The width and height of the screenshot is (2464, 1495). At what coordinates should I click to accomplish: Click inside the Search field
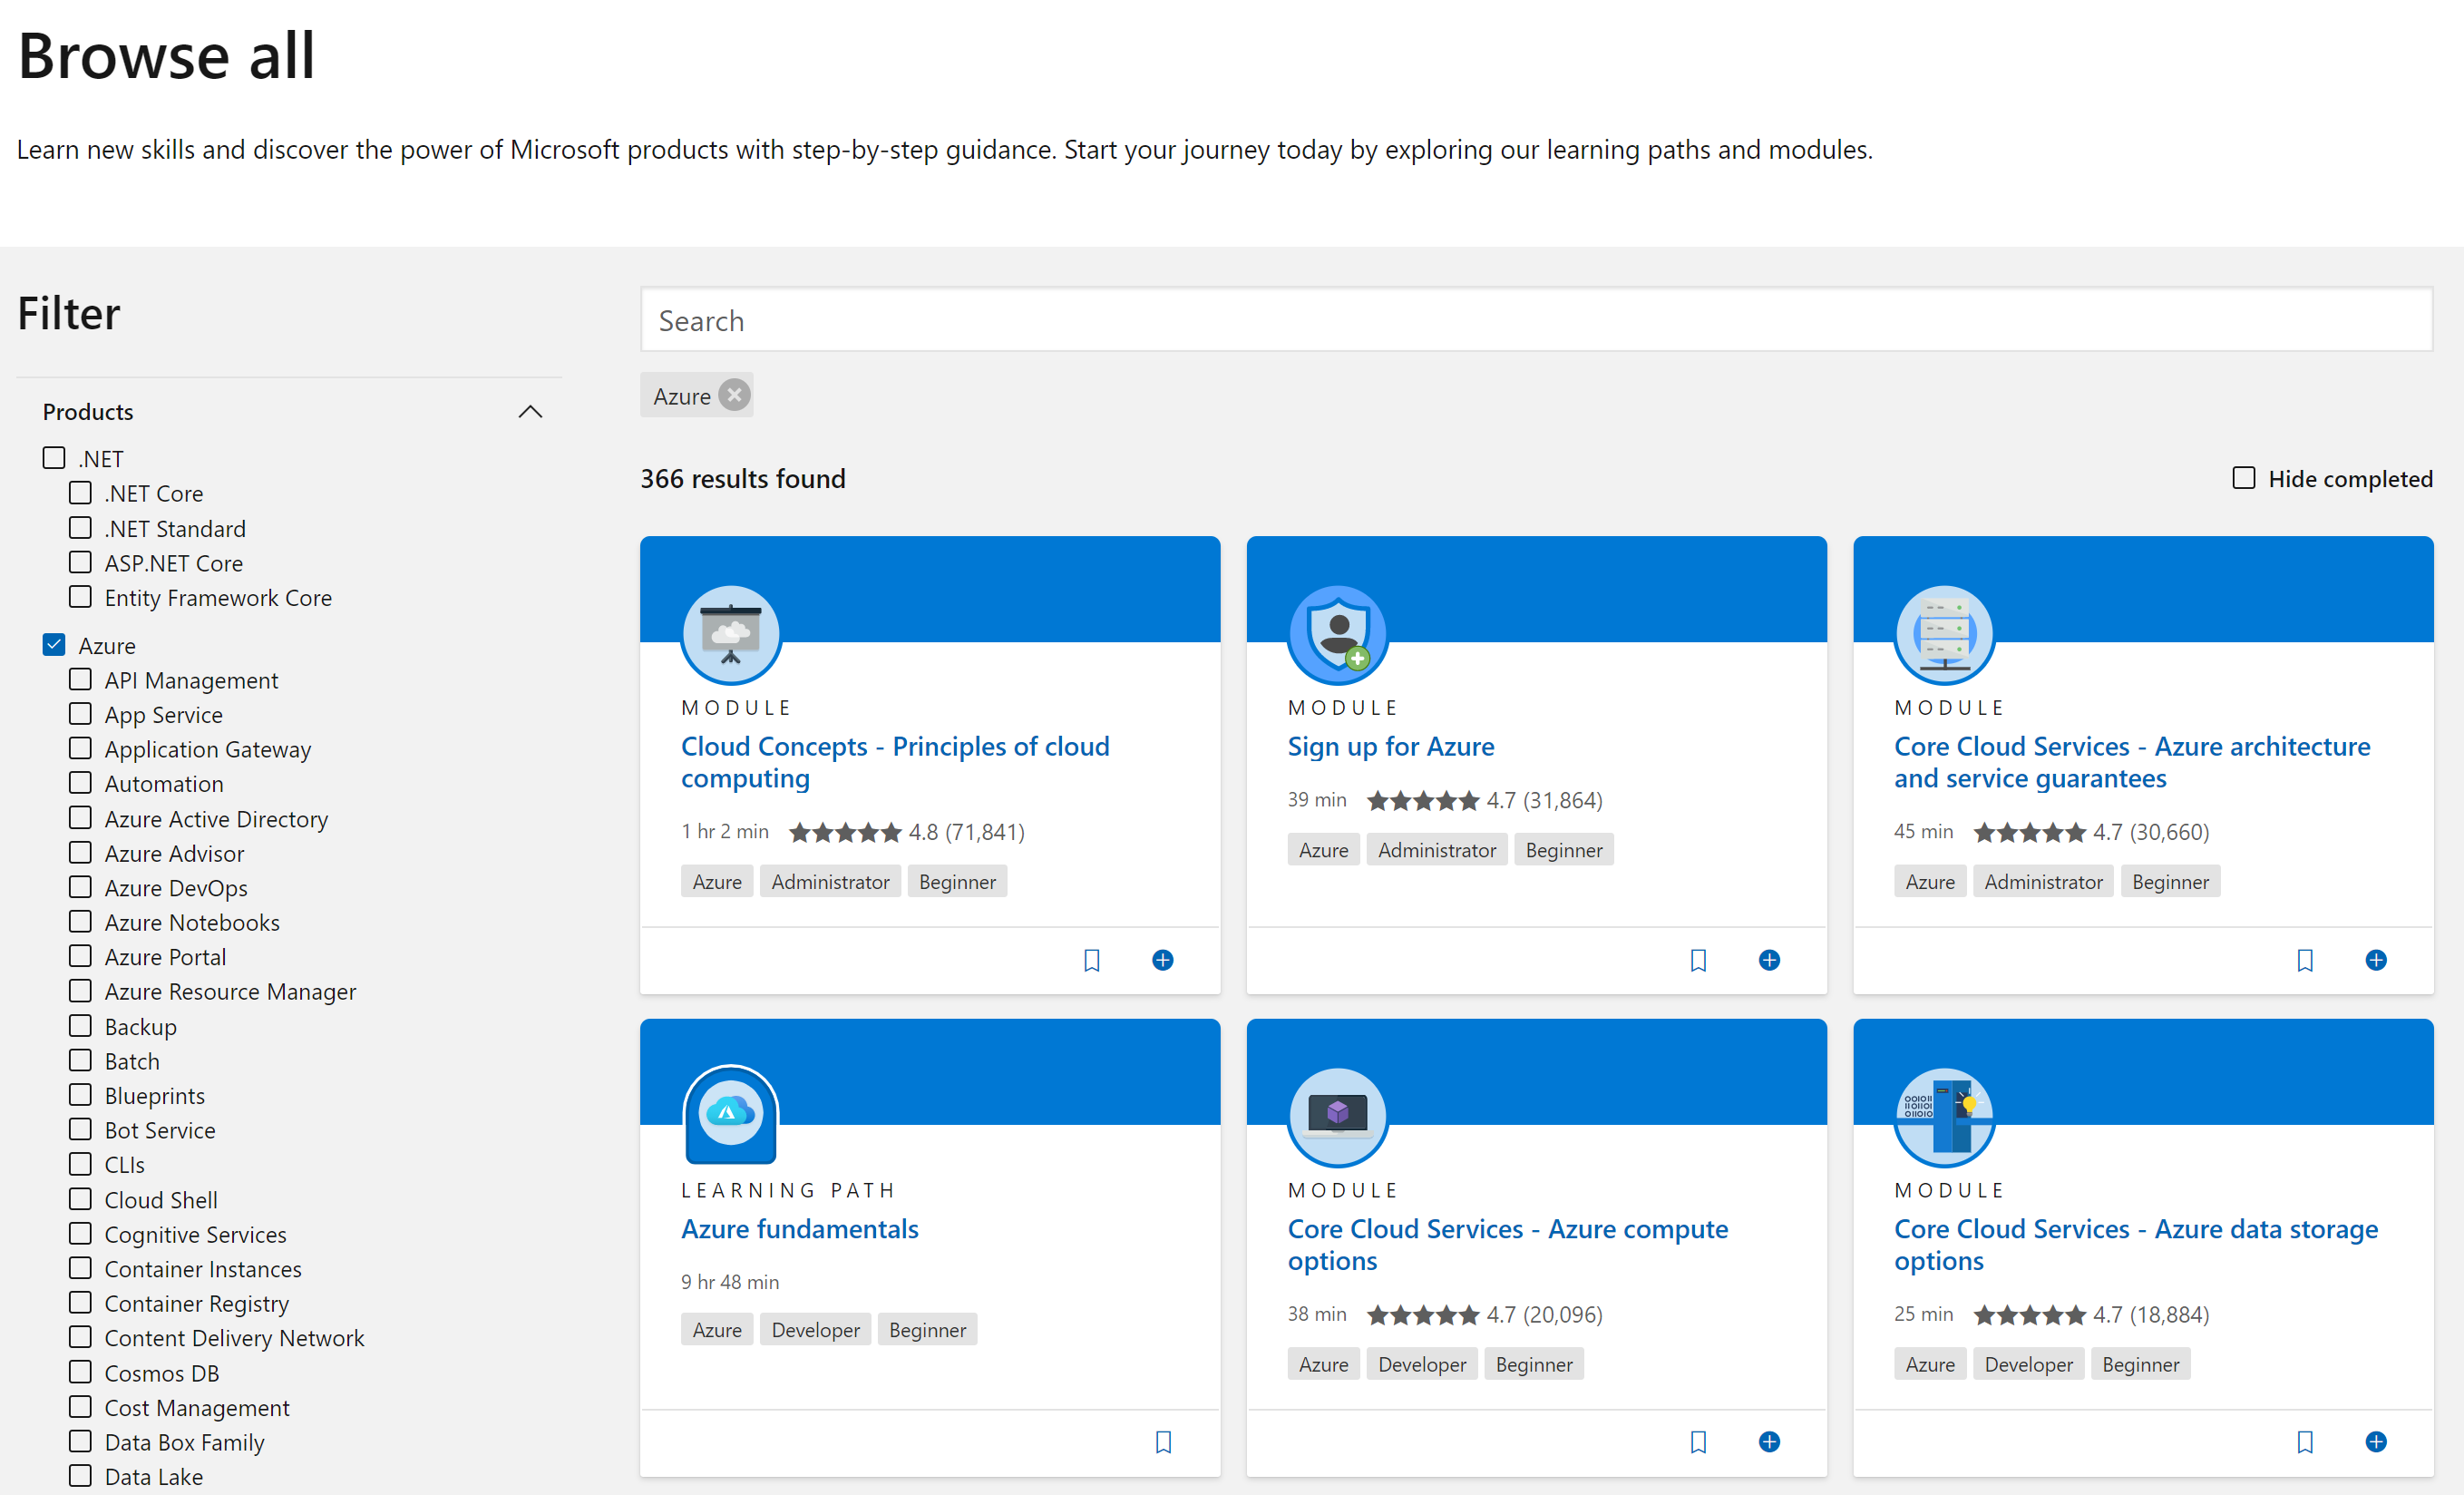1200,320
